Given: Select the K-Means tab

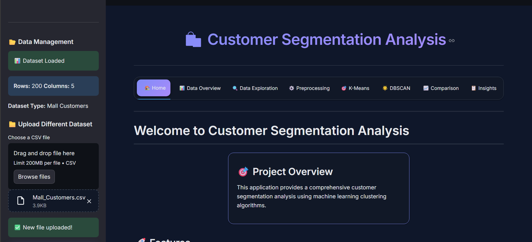Looking at the screenshot, I should pyautogui.click(x=355, y=88).
